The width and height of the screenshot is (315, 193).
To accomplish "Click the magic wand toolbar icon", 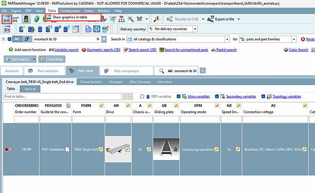I will click(x=130, y=19).
